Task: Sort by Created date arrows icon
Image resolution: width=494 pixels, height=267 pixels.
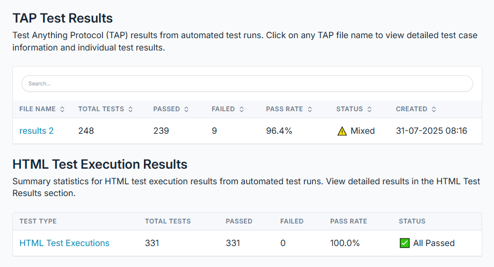Action: click(434, 110)
